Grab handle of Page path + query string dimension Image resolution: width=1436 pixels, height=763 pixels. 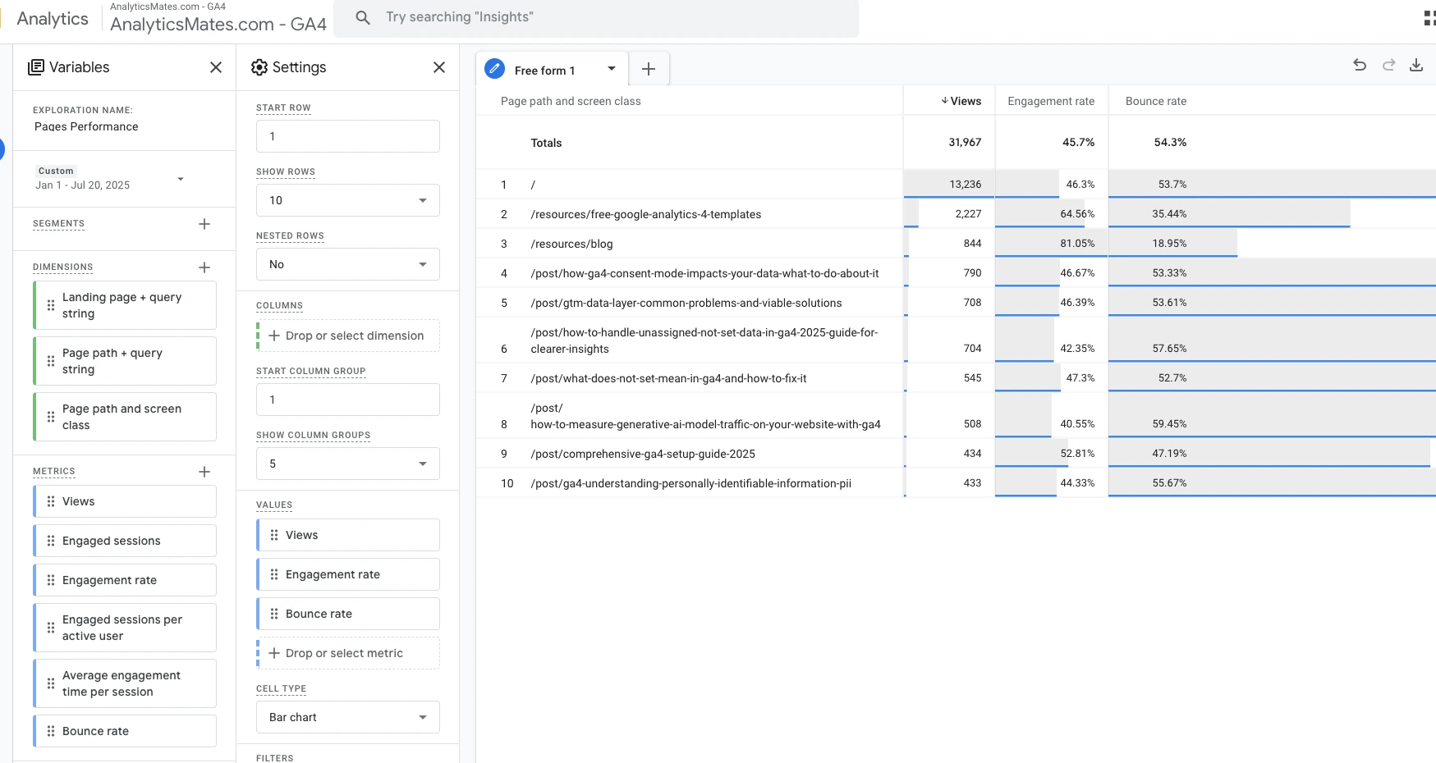[51, 361]
